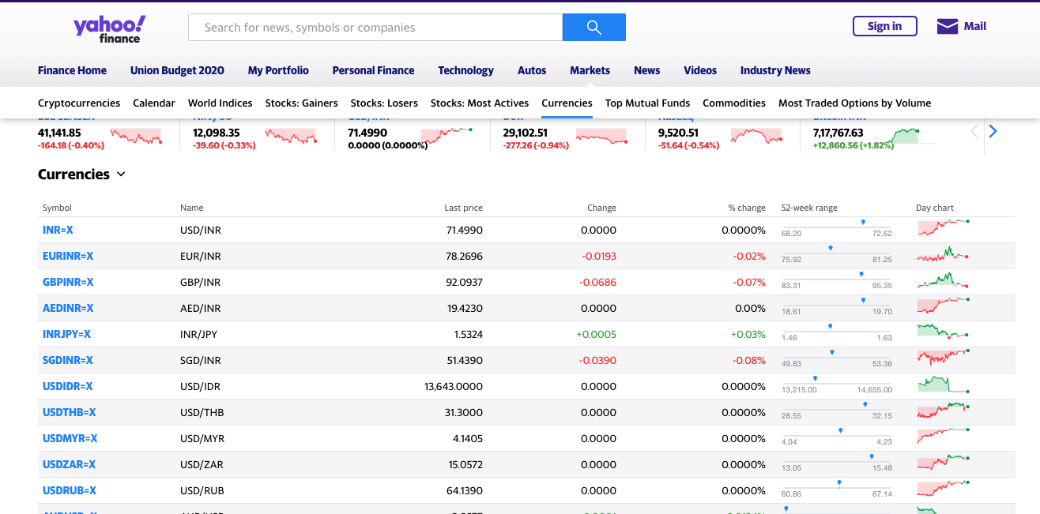Viewport: 1040px width, 514px height.
Task: Open the INR/JPY row day chart
Action: pyautogui.click(x=944, y=332)
